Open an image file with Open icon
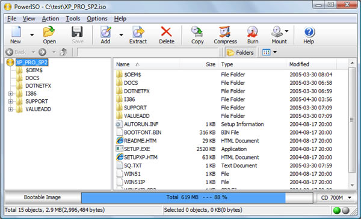The height and width of the screenshot is (219, 361). (49, 32)
